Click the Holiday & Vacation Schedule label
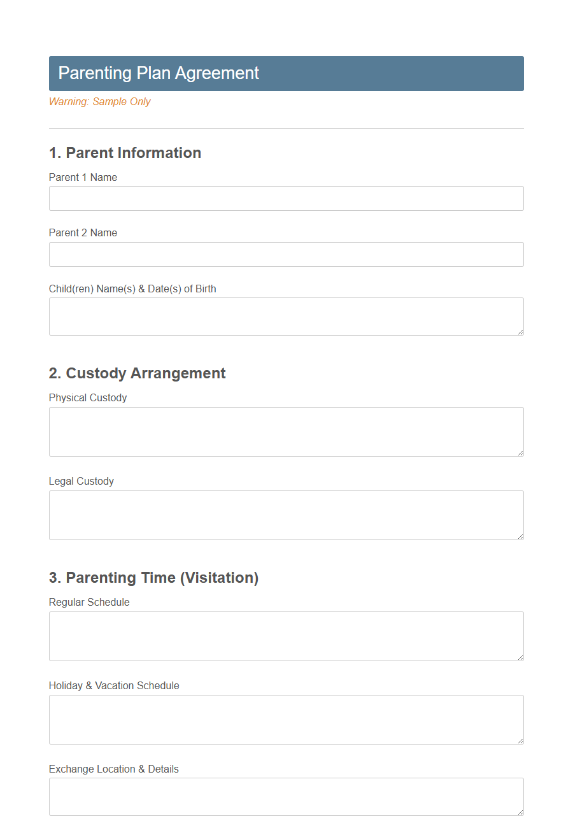This screenshot has height=828, width=573. (x=114, y=685)
